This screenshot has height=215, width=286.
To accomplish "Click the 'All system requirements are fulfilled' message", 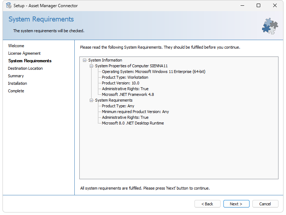I will 145,188.
